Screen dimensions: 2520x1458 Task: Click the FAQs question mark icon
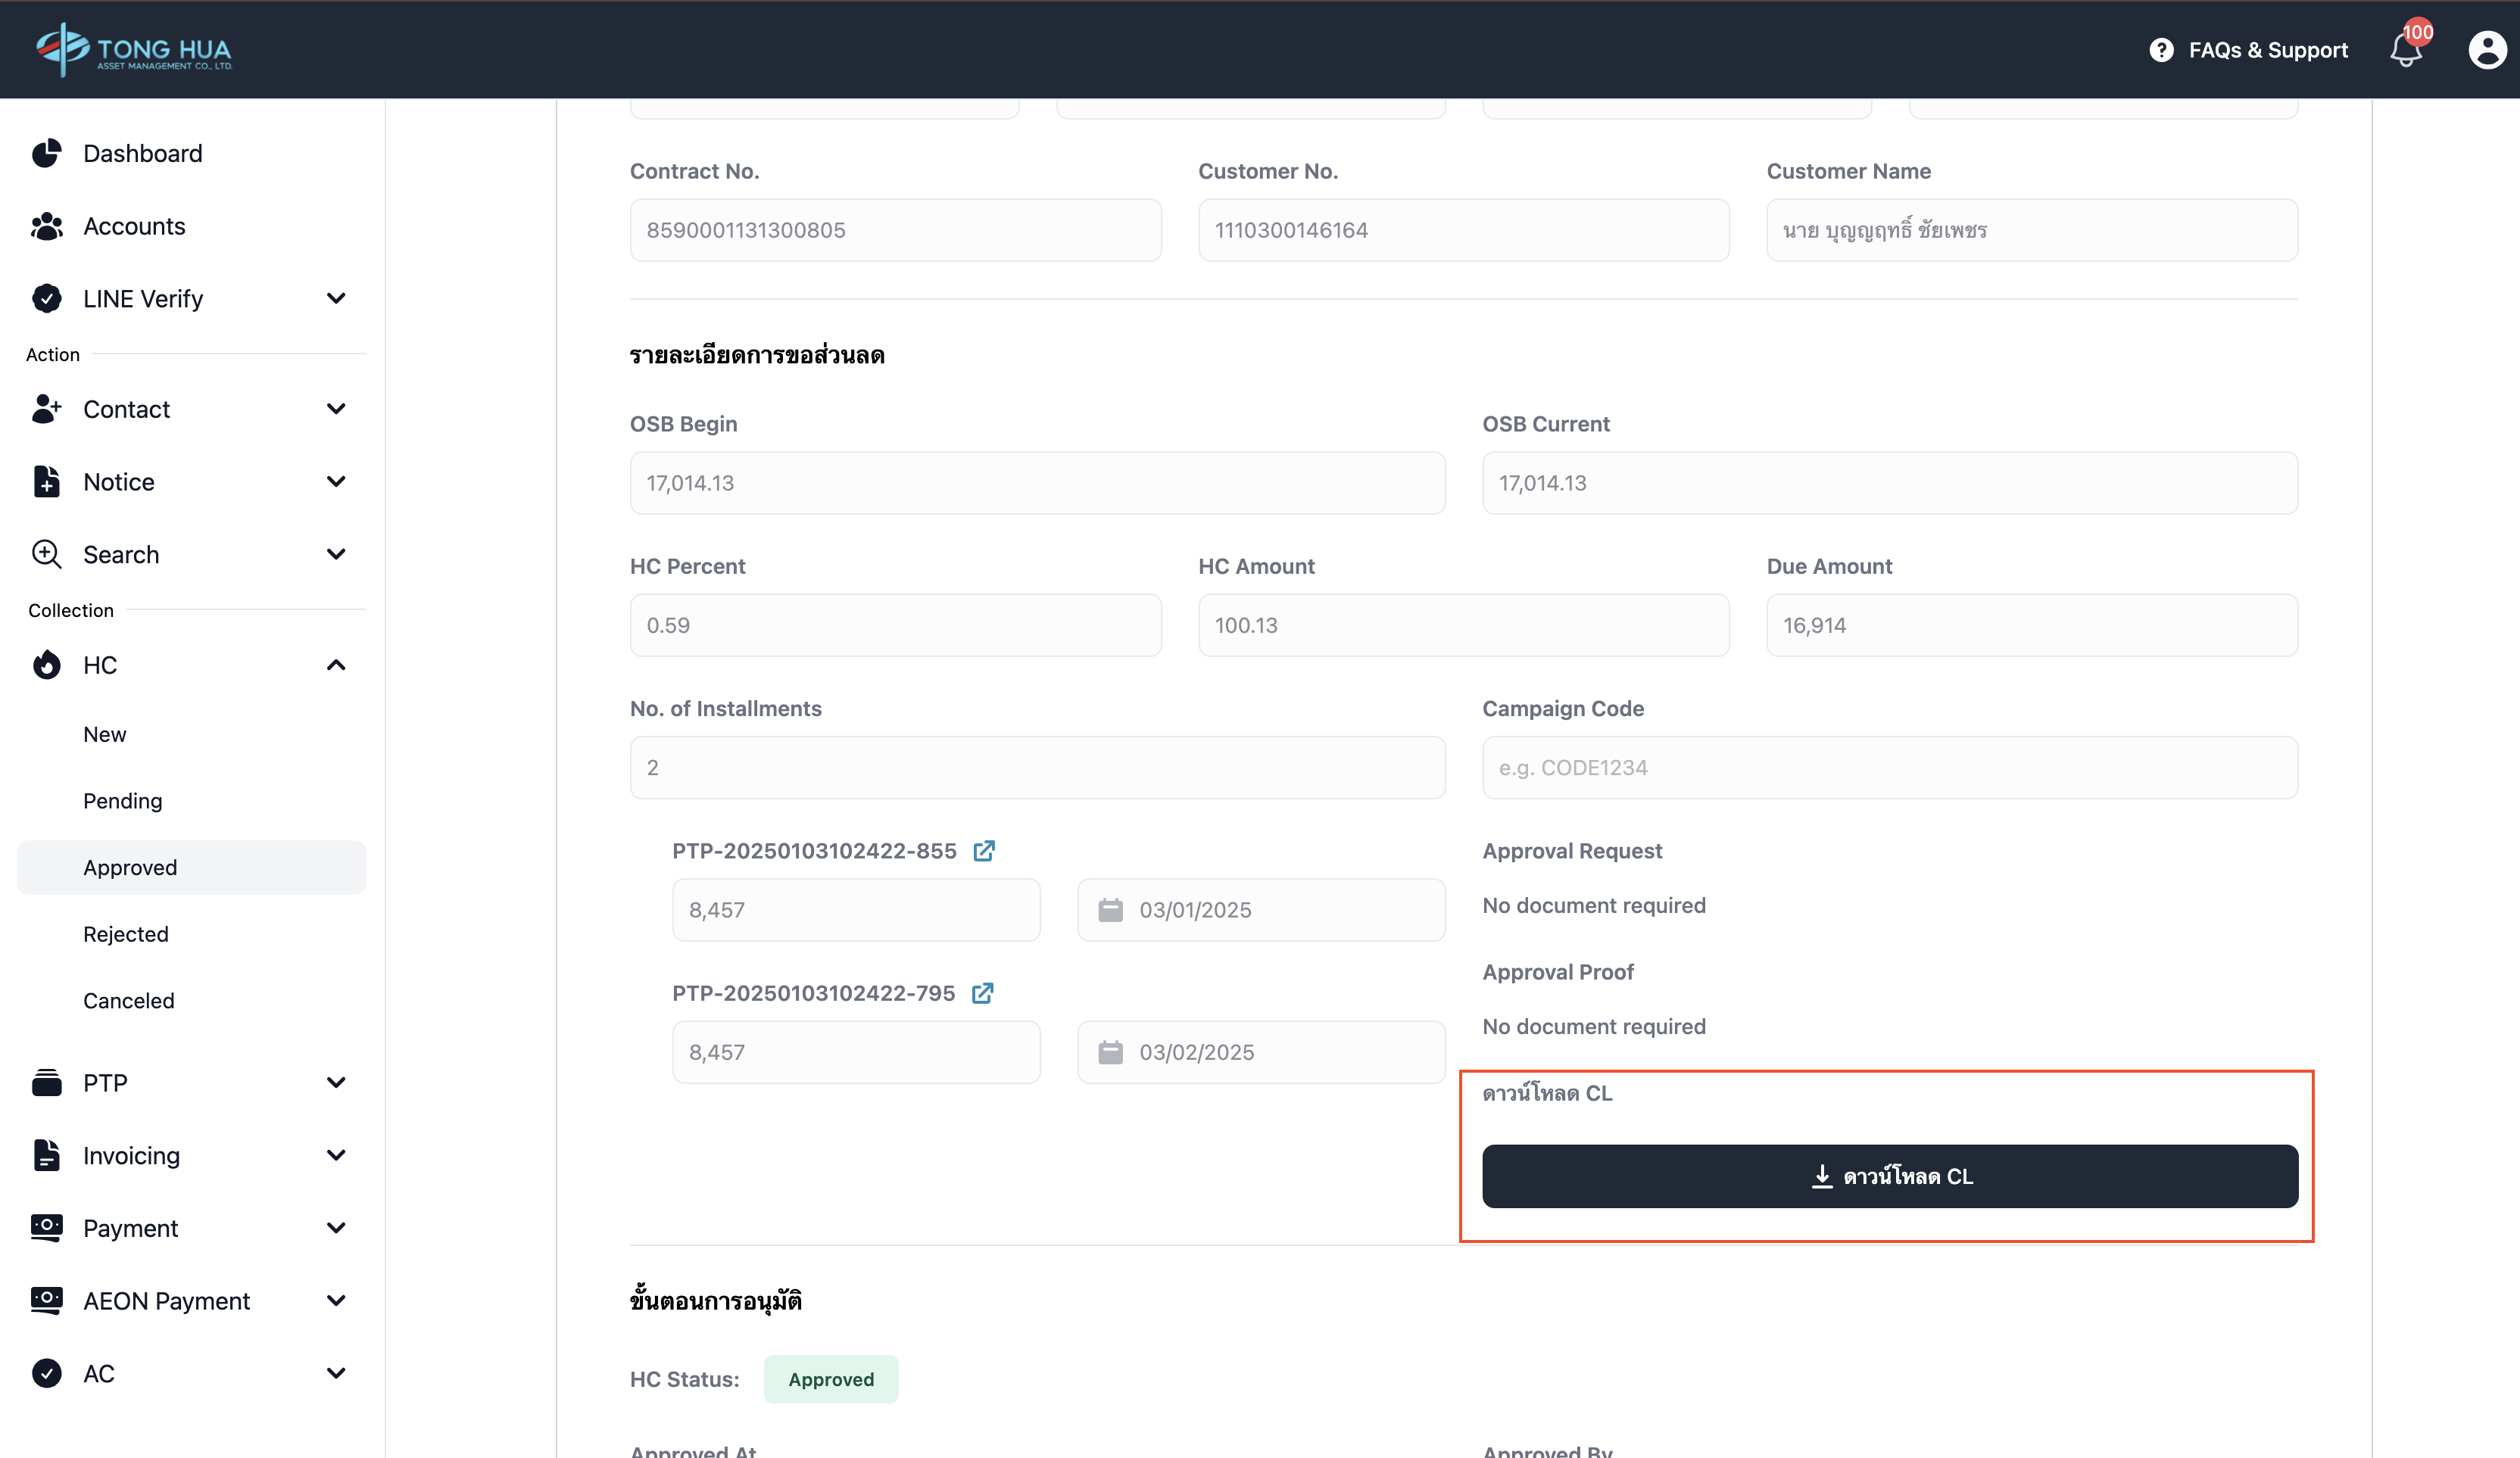point(2161,50)
